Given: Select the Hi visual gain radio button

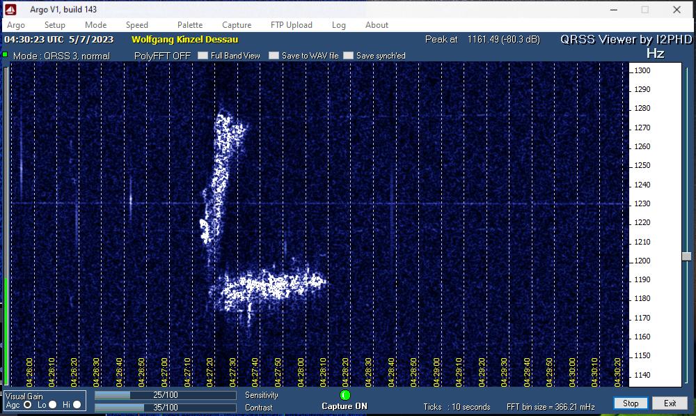Looking at the screenshot, I should coord(77,404).
